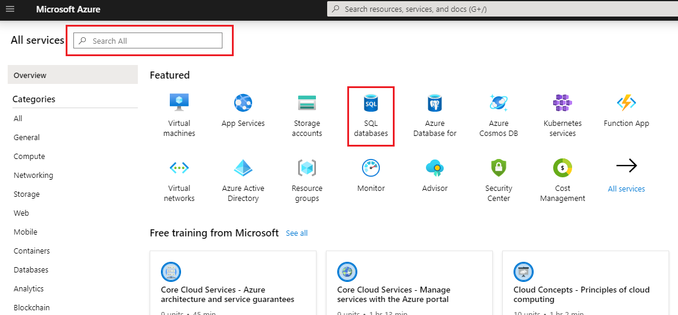Screen dimensions: 678x315
Task: Click icon of Manage services training card
Action: [347, 272]
